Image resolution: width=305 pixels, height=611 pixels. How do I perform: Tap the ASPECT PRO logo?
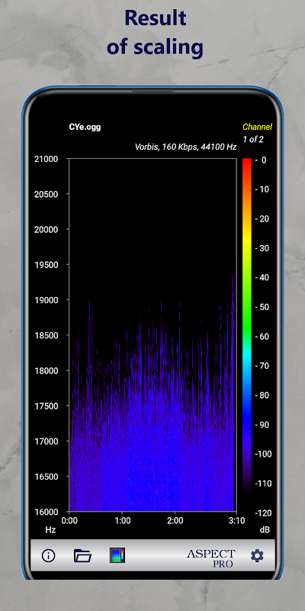(211, 558)
